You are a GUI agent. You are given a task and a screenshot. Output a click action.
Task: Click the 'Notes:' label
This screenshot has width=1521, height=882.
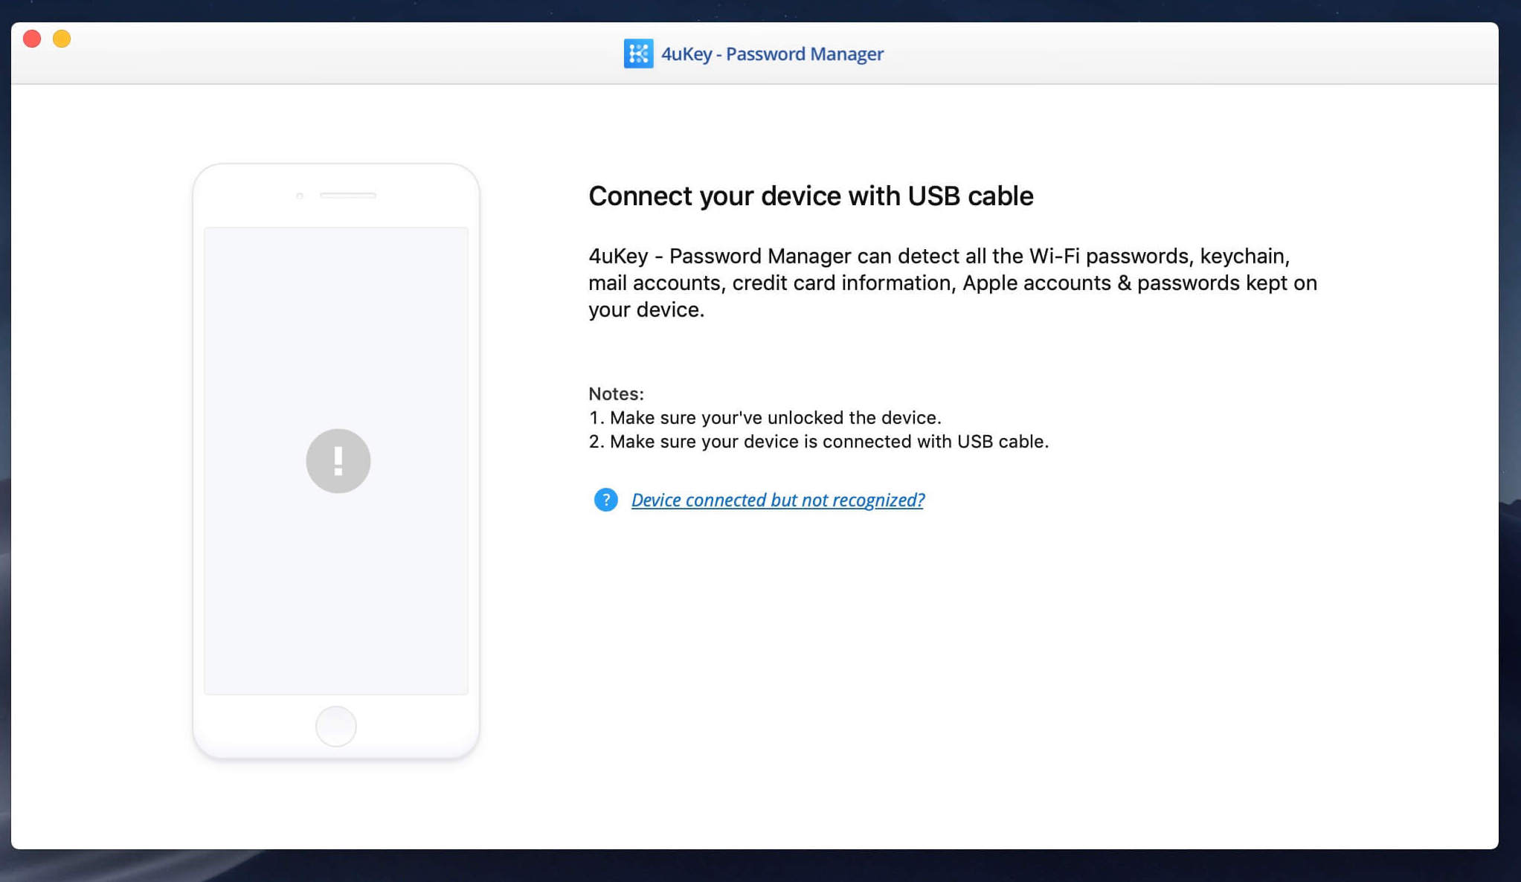click(x=616, y=393)
